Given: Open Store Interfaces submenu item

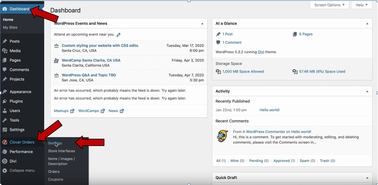Looking at the screenshot, I should [x=61, y=151].
